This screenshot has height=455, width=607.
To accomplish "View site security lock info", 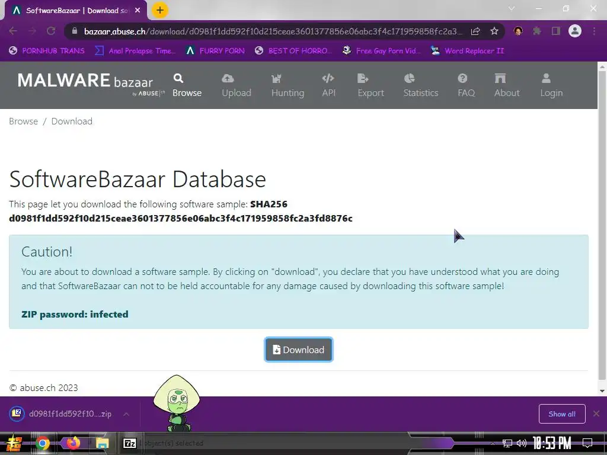I will pos(75,31).
